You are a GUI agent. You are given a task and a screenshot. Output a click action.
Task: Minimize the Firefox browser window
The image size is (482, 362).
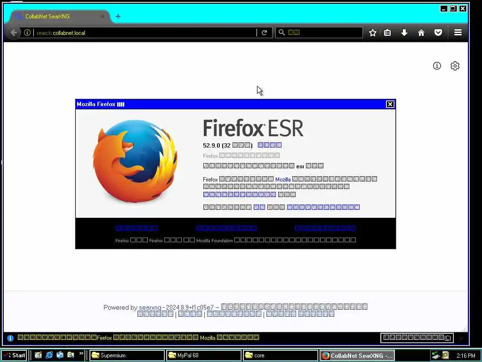pyautogui.click(x=443, y=8)
